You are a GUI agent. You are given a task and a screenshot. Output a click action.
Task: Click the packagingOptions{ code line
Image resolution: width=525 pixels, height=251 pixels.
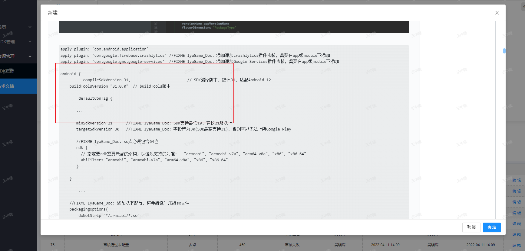click(88, 209)
